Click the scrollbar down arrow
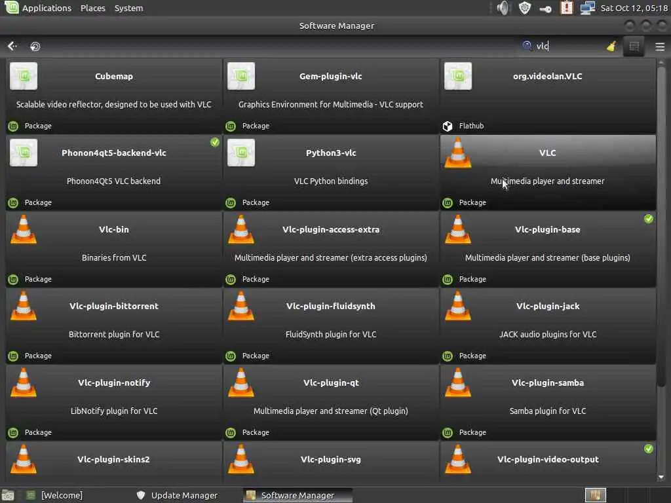This screenshot has height=503, width=671. [661, 477]
